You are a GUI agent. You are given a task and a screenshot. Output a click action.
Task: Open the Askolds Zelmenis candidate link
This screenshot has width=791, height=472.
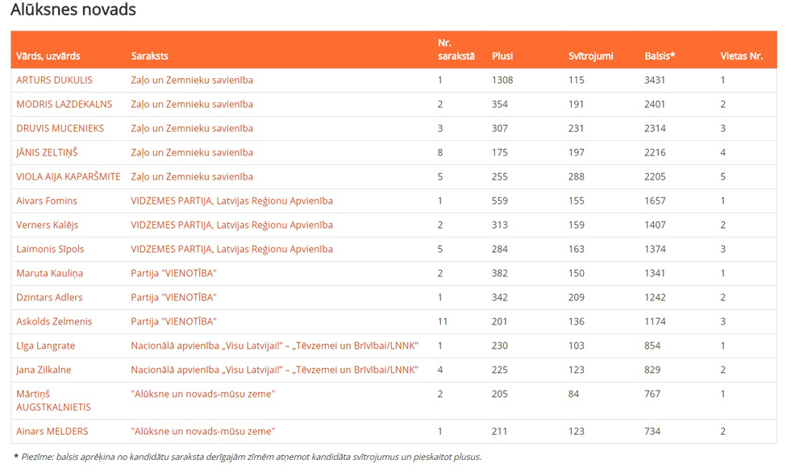54,322
